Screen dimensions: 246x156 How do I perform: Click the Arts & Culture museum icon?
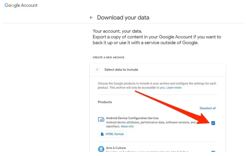click(101, 149)
